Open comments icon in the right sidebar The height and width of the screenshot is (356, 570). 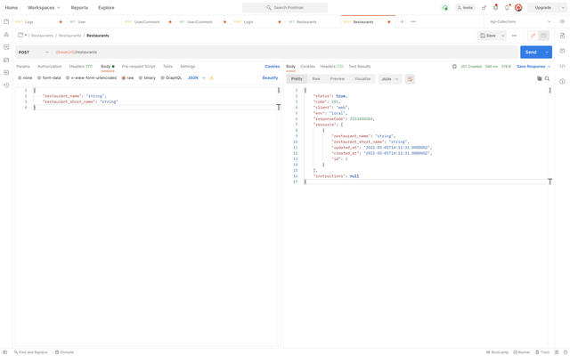point(562,51)
